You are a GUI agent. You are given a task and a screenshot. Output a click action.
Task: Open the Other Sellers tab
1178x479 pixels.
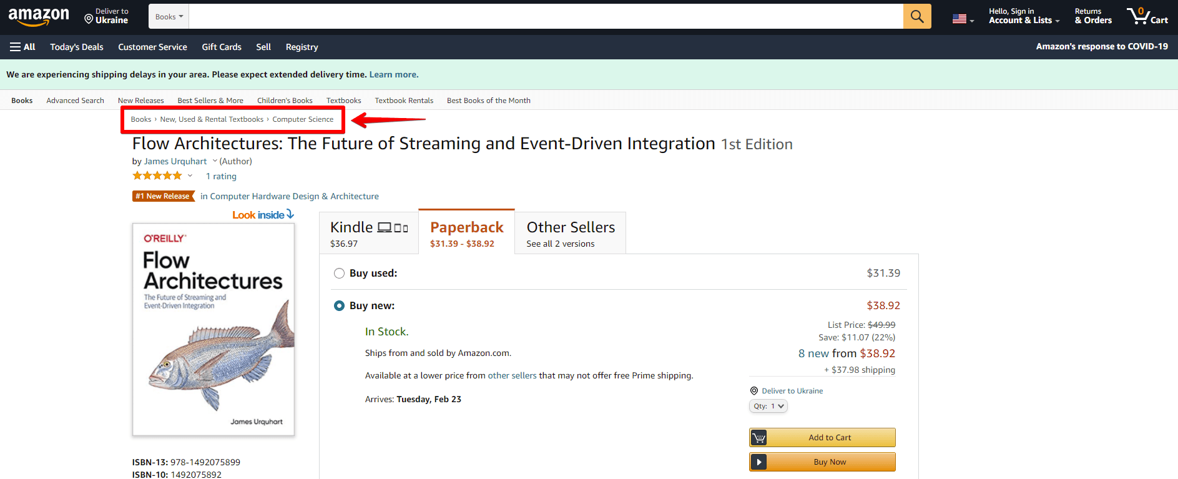coord(570,233)
